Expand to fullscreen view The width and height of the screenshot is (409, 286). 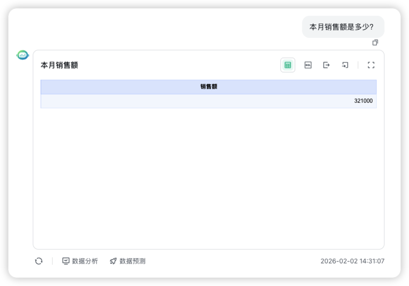pyautogui.click(x=371, y=65)
